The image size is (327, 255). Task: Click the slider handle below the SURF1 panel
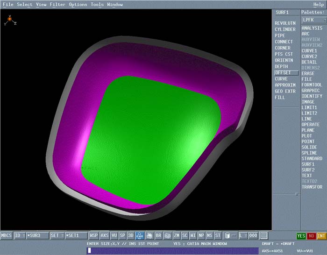pos(296,193)
